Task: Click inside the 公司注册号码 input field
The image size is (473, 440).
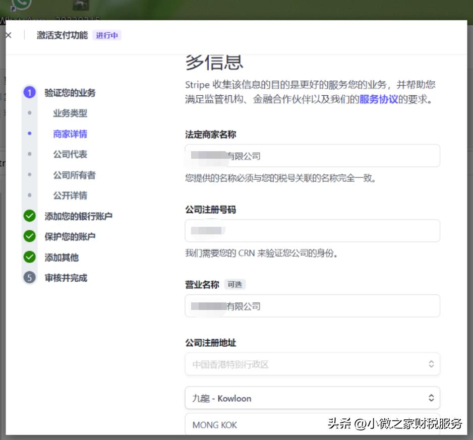Action: 312,230
